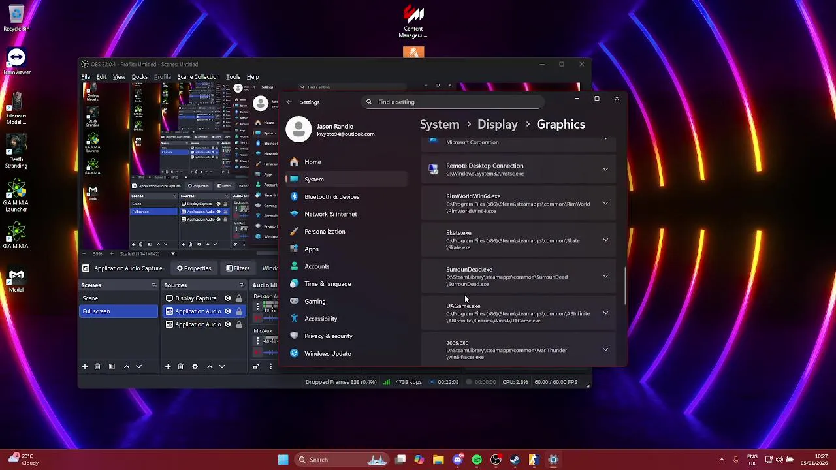The height and width of the screenshot is (470, 836).
Task: Toggle lock on unselected Application Audio source
Action: [239, 324]
